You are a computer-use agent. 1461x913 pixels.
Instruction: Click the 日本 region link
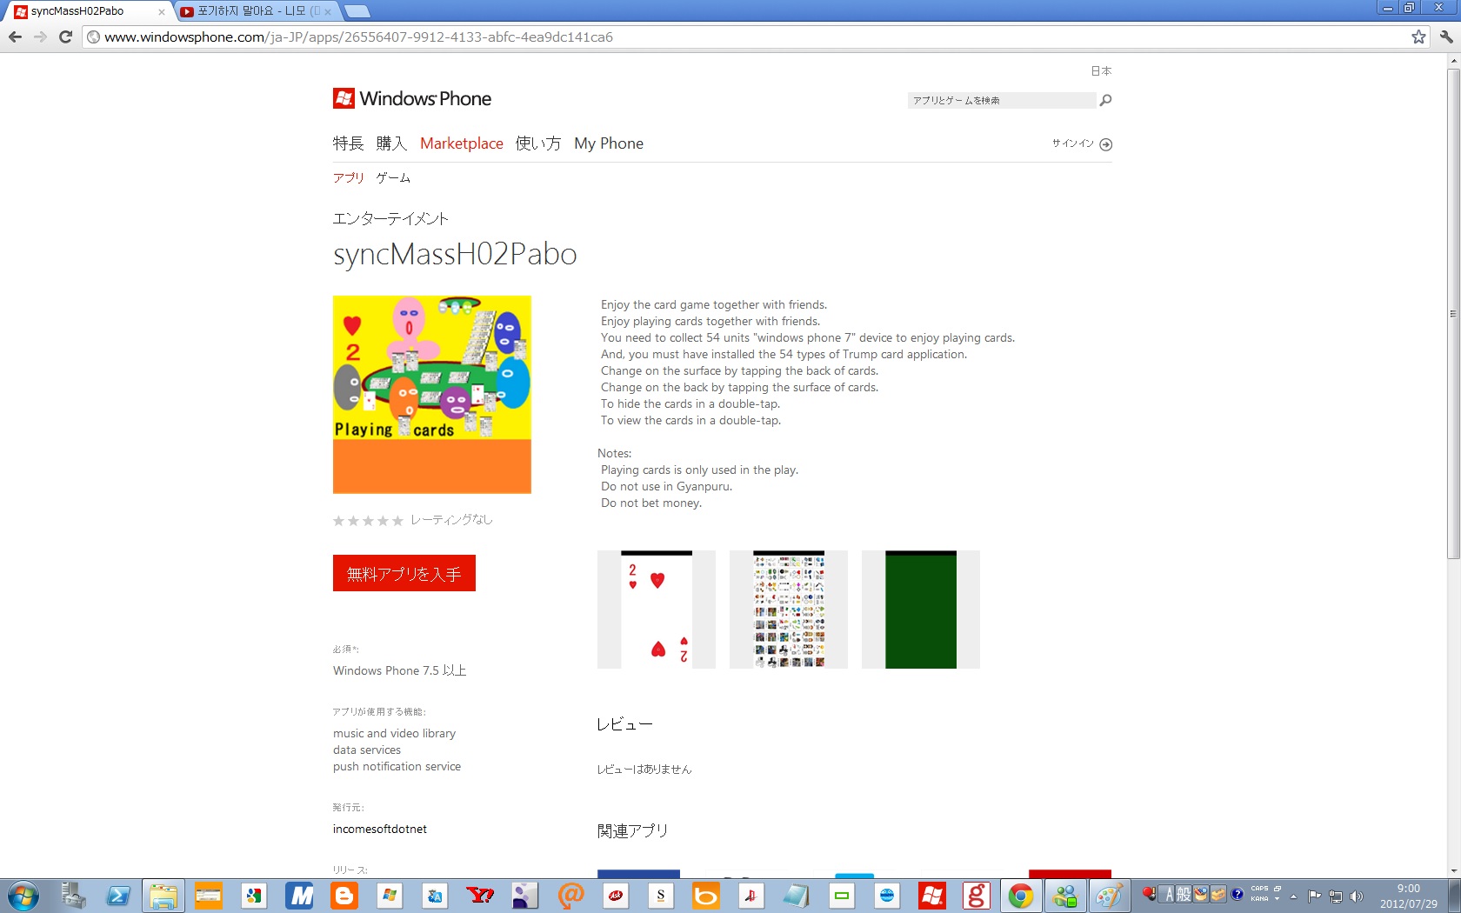tap(1101, 71)
